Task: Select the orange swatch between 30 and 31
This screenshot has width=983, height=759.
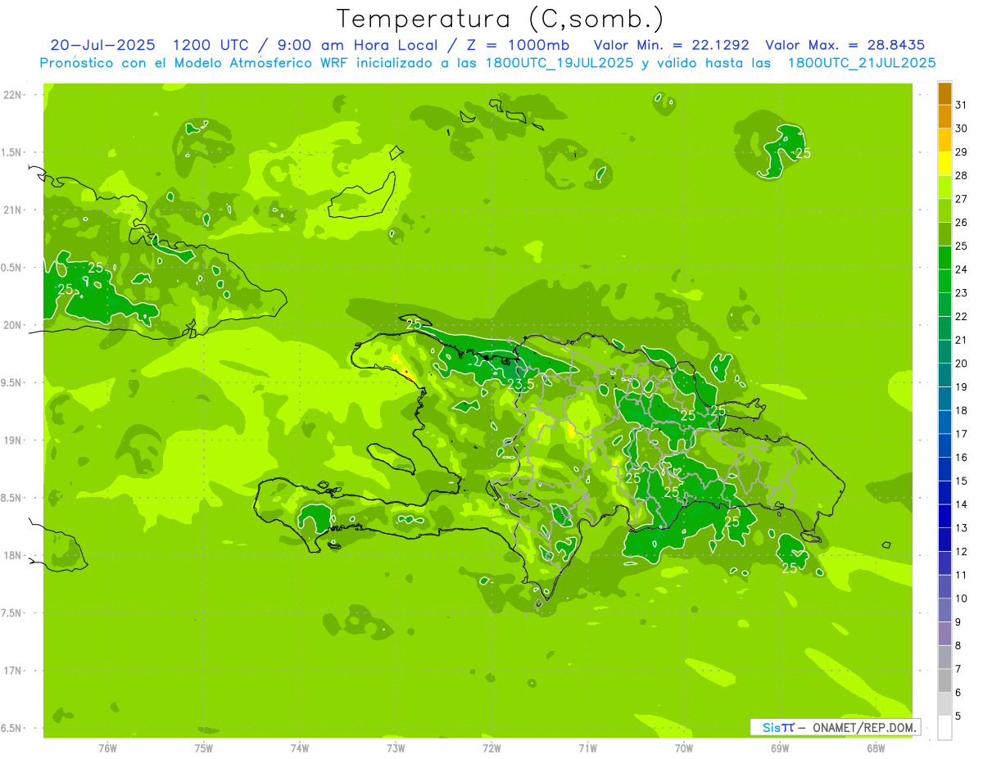Action: pos(944,117)
